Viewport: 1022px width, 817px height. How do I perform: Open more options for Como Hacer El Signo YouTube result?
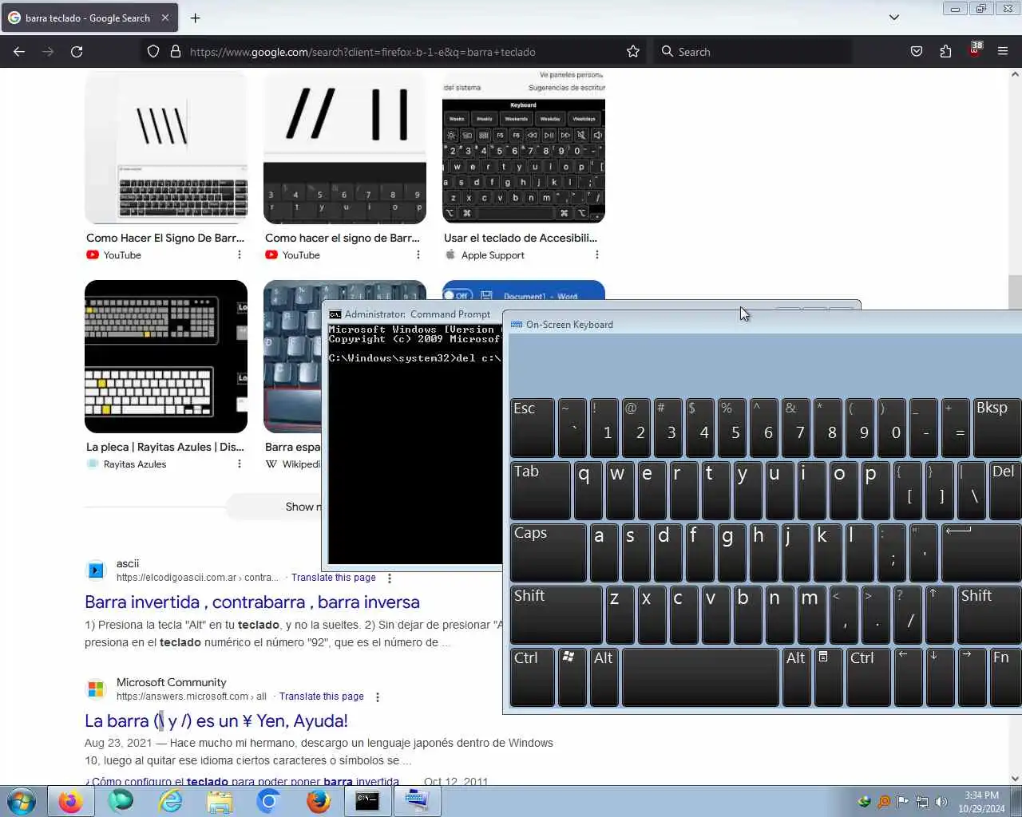point(240,255)
